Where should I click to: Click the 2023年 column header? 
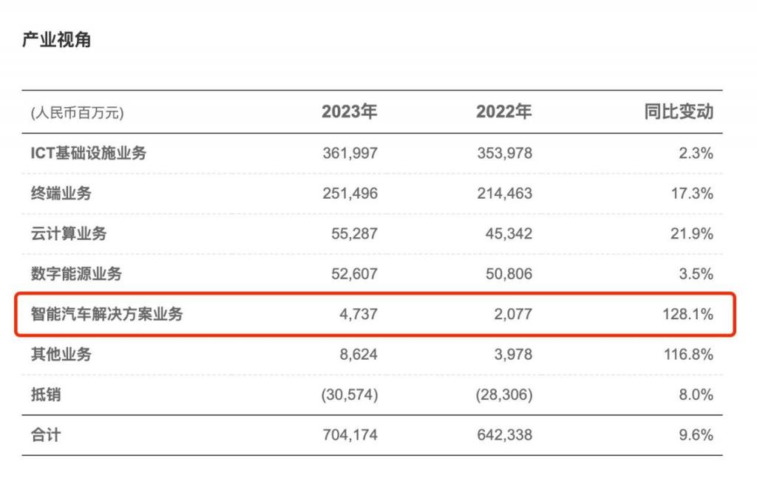(x=349, y=112)
